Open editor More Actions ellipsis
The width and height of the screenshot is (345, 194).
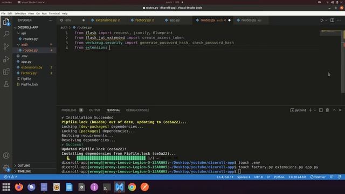click(339, 20)
